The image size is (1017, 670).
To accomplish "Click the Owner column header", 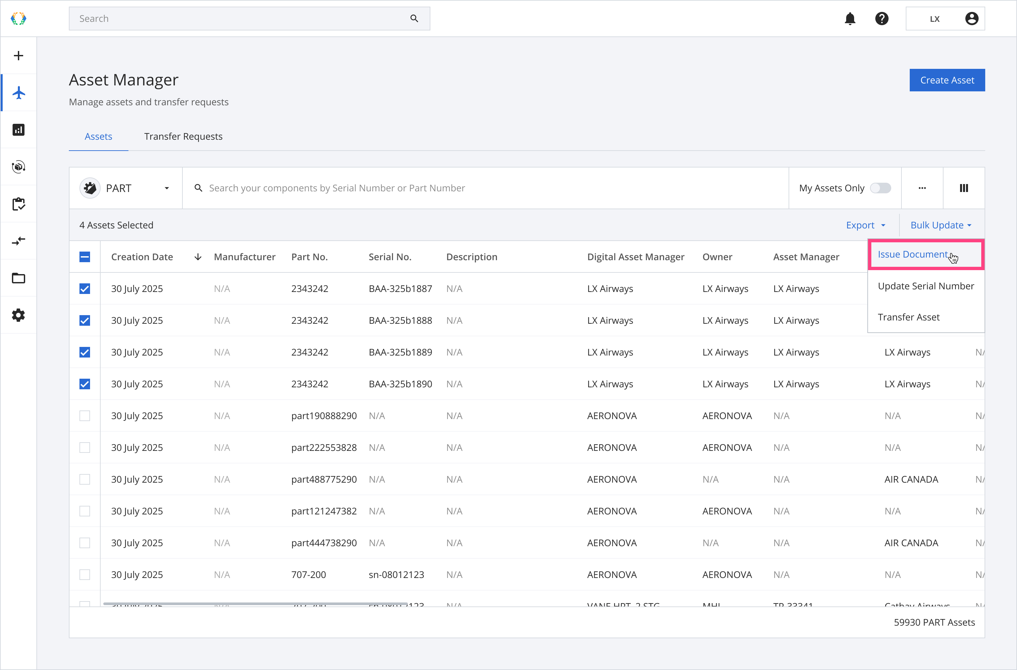I will click(717, 257).
